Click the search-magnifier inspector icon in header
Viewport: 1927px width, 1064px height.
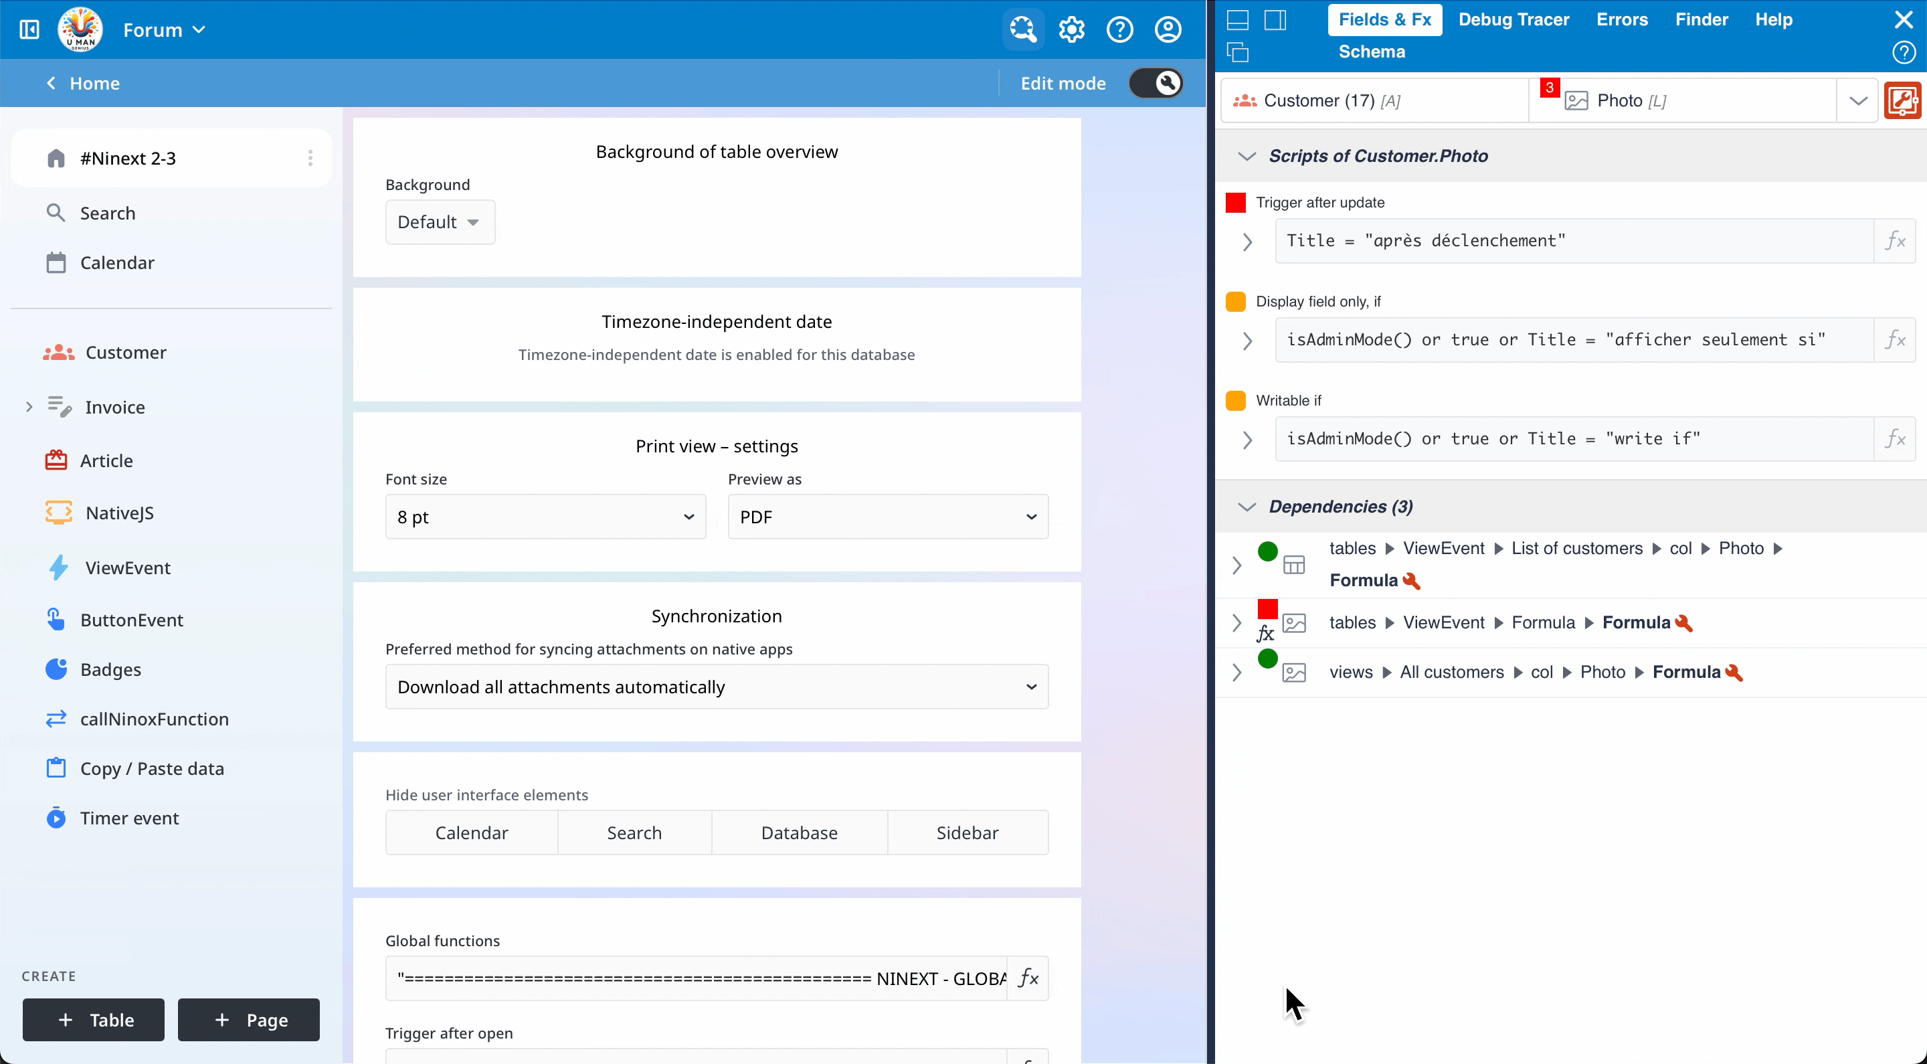1022,30
